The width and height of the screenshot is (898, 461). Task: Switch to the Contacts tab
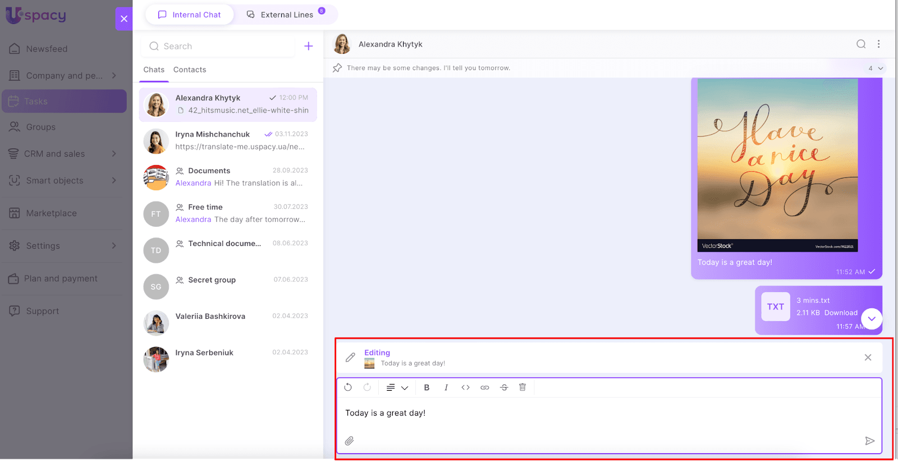[190, 70]
